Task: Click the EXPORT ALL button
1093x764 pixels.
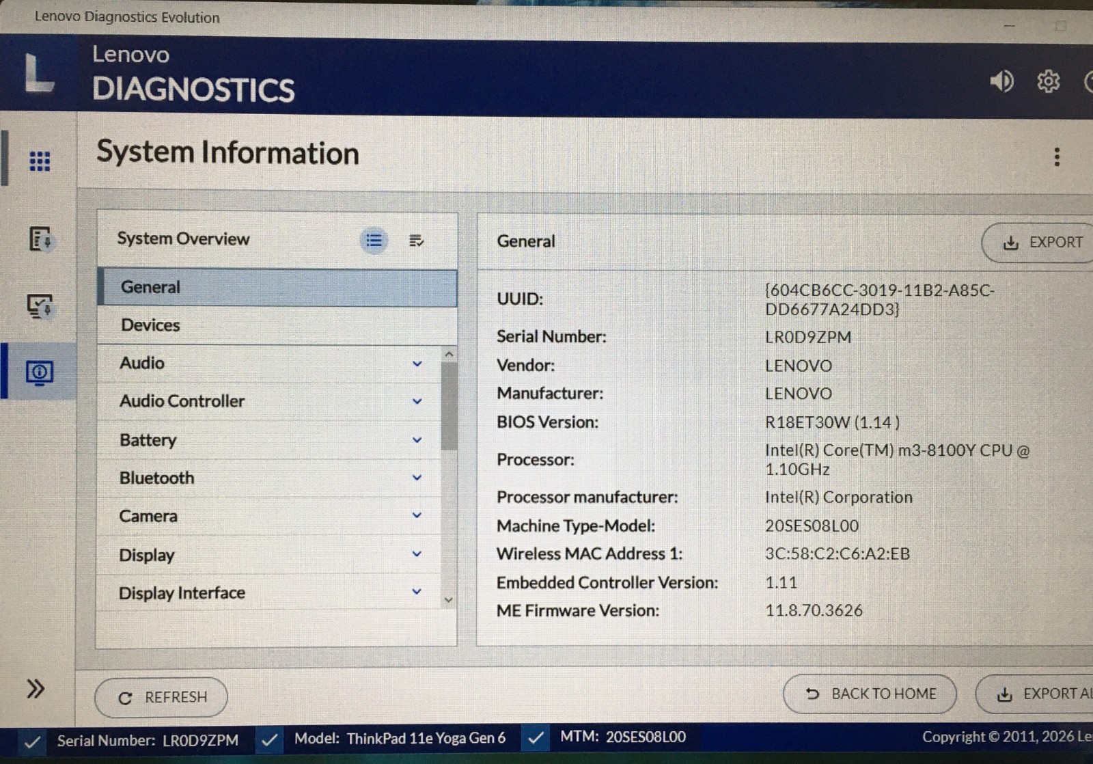Action: click(x=1034, y=694)
